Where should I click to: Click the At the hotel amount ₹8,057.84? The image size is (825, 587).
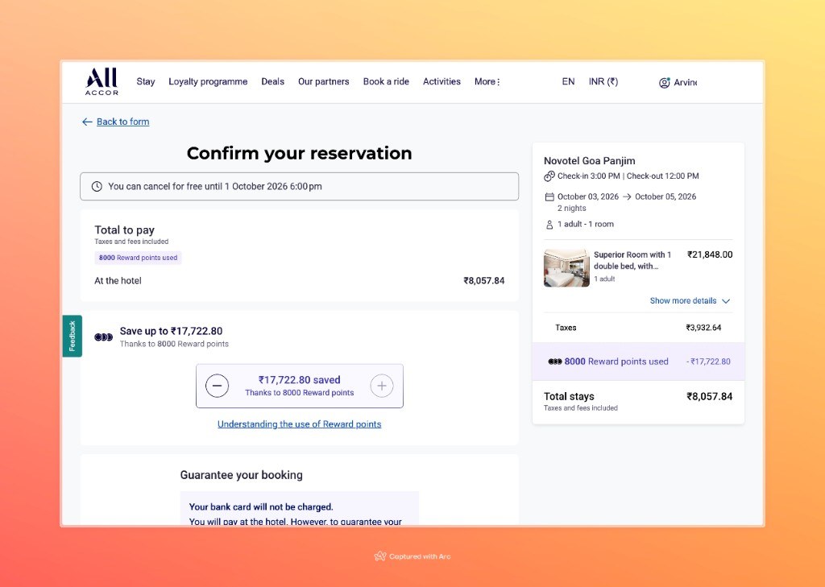(x=484, y=281)
